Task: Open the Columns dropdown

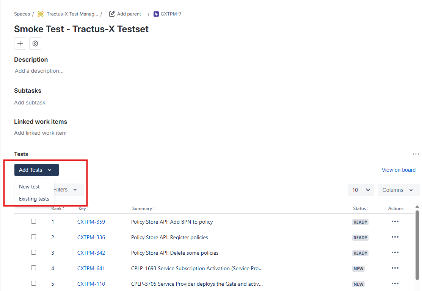Action: (x=398, y=190)
